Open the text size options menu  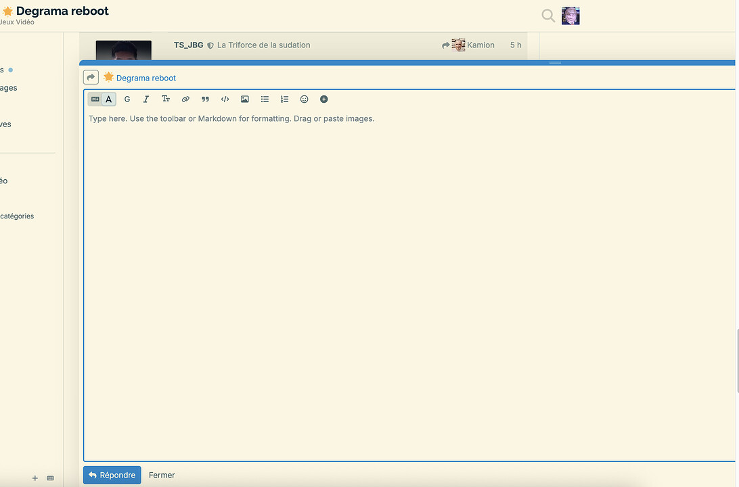(x=166, y=99)
